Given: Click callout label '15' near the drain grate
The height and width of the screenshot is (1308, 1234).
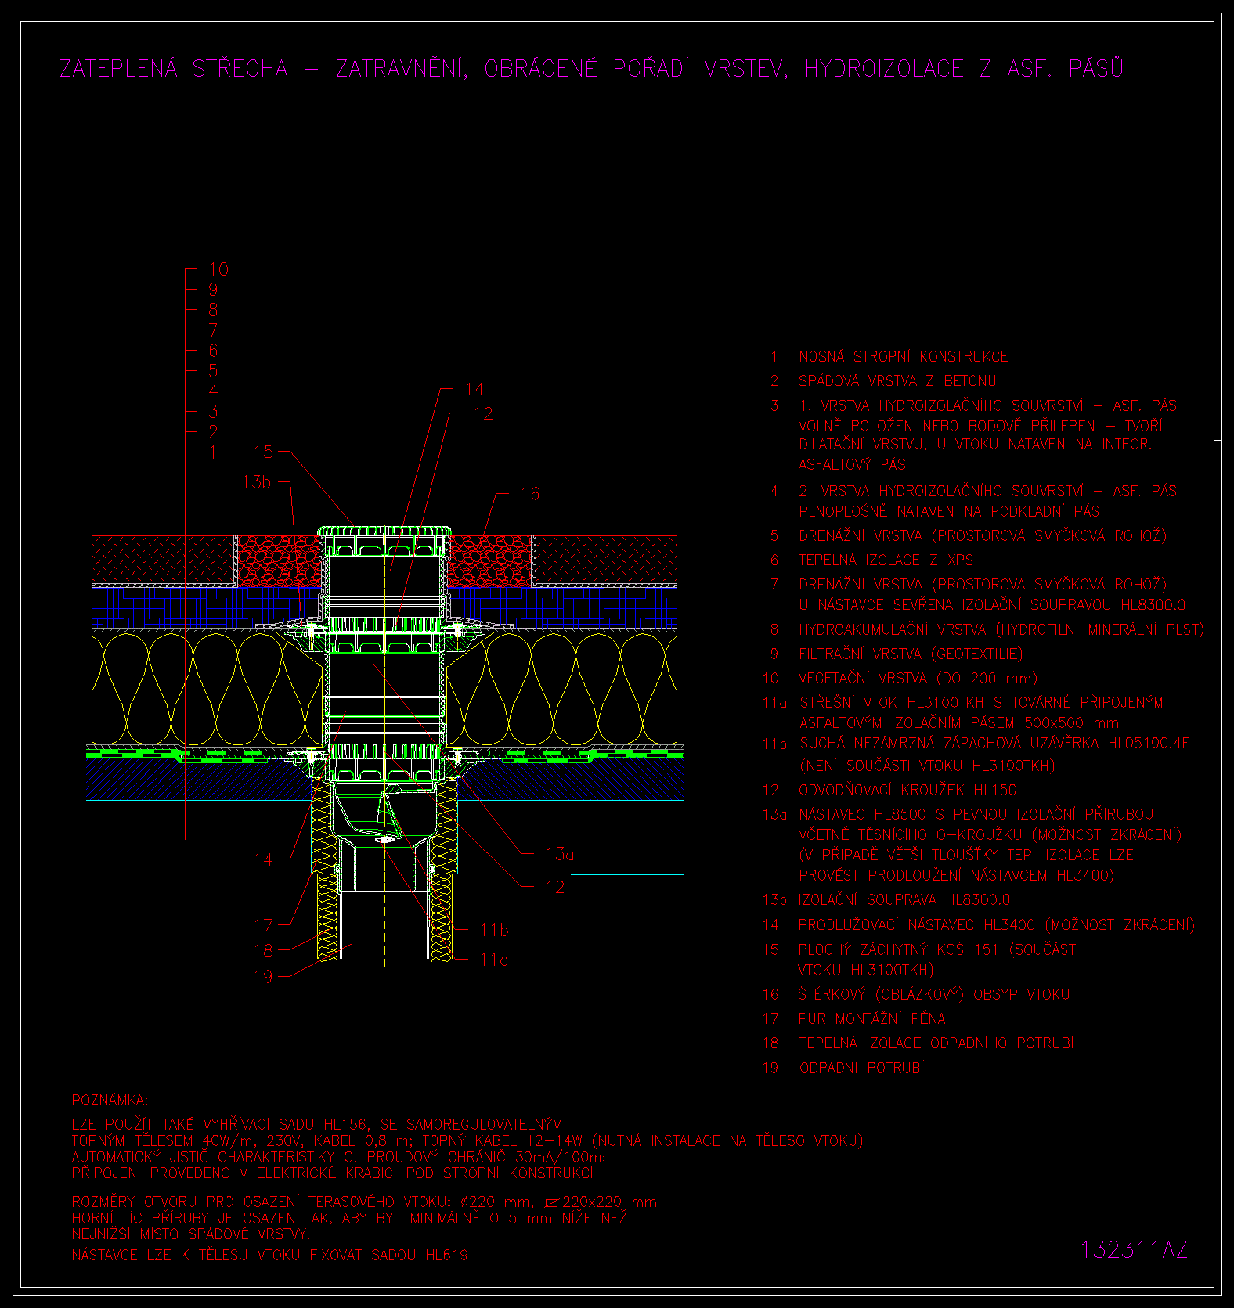Looking at the screenshot, I should tap(264, 452).
